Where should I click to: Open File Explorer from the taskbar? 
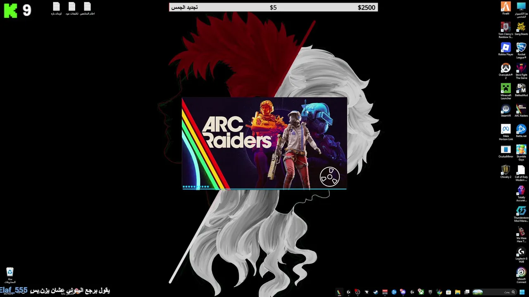click(x=458, y=292)
